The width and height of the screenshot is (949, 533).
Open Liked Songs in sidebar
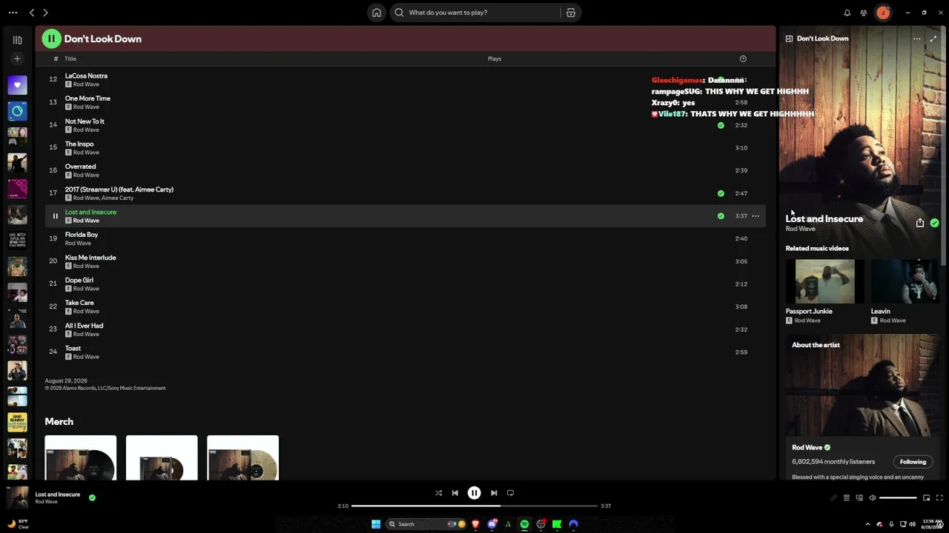(17, 85)
